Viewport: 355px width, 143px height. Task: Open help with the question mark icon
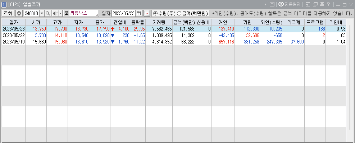pyautogui.click(x=328, y=4)
